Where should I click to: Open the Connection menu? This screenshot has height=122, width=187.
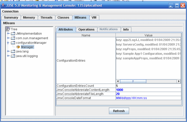[x=10, y=11]
